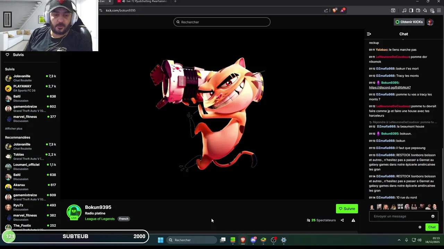The width and height of the screenshot is (444, 249).
Task: Click the 25 Spectateurs viewer count
Action: coord(321,220)
